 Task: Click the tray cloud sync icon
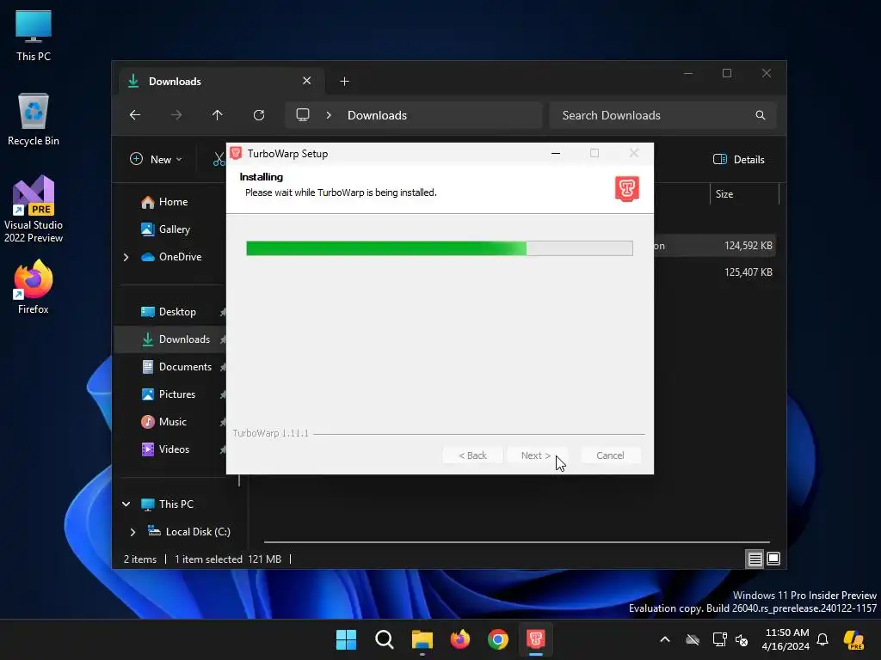(x=693, y=639)
